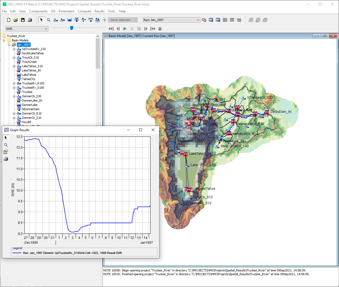Screen dimensions: 339x287
Task: Open animation settings gear icon
Action: (x=160, y=29)
